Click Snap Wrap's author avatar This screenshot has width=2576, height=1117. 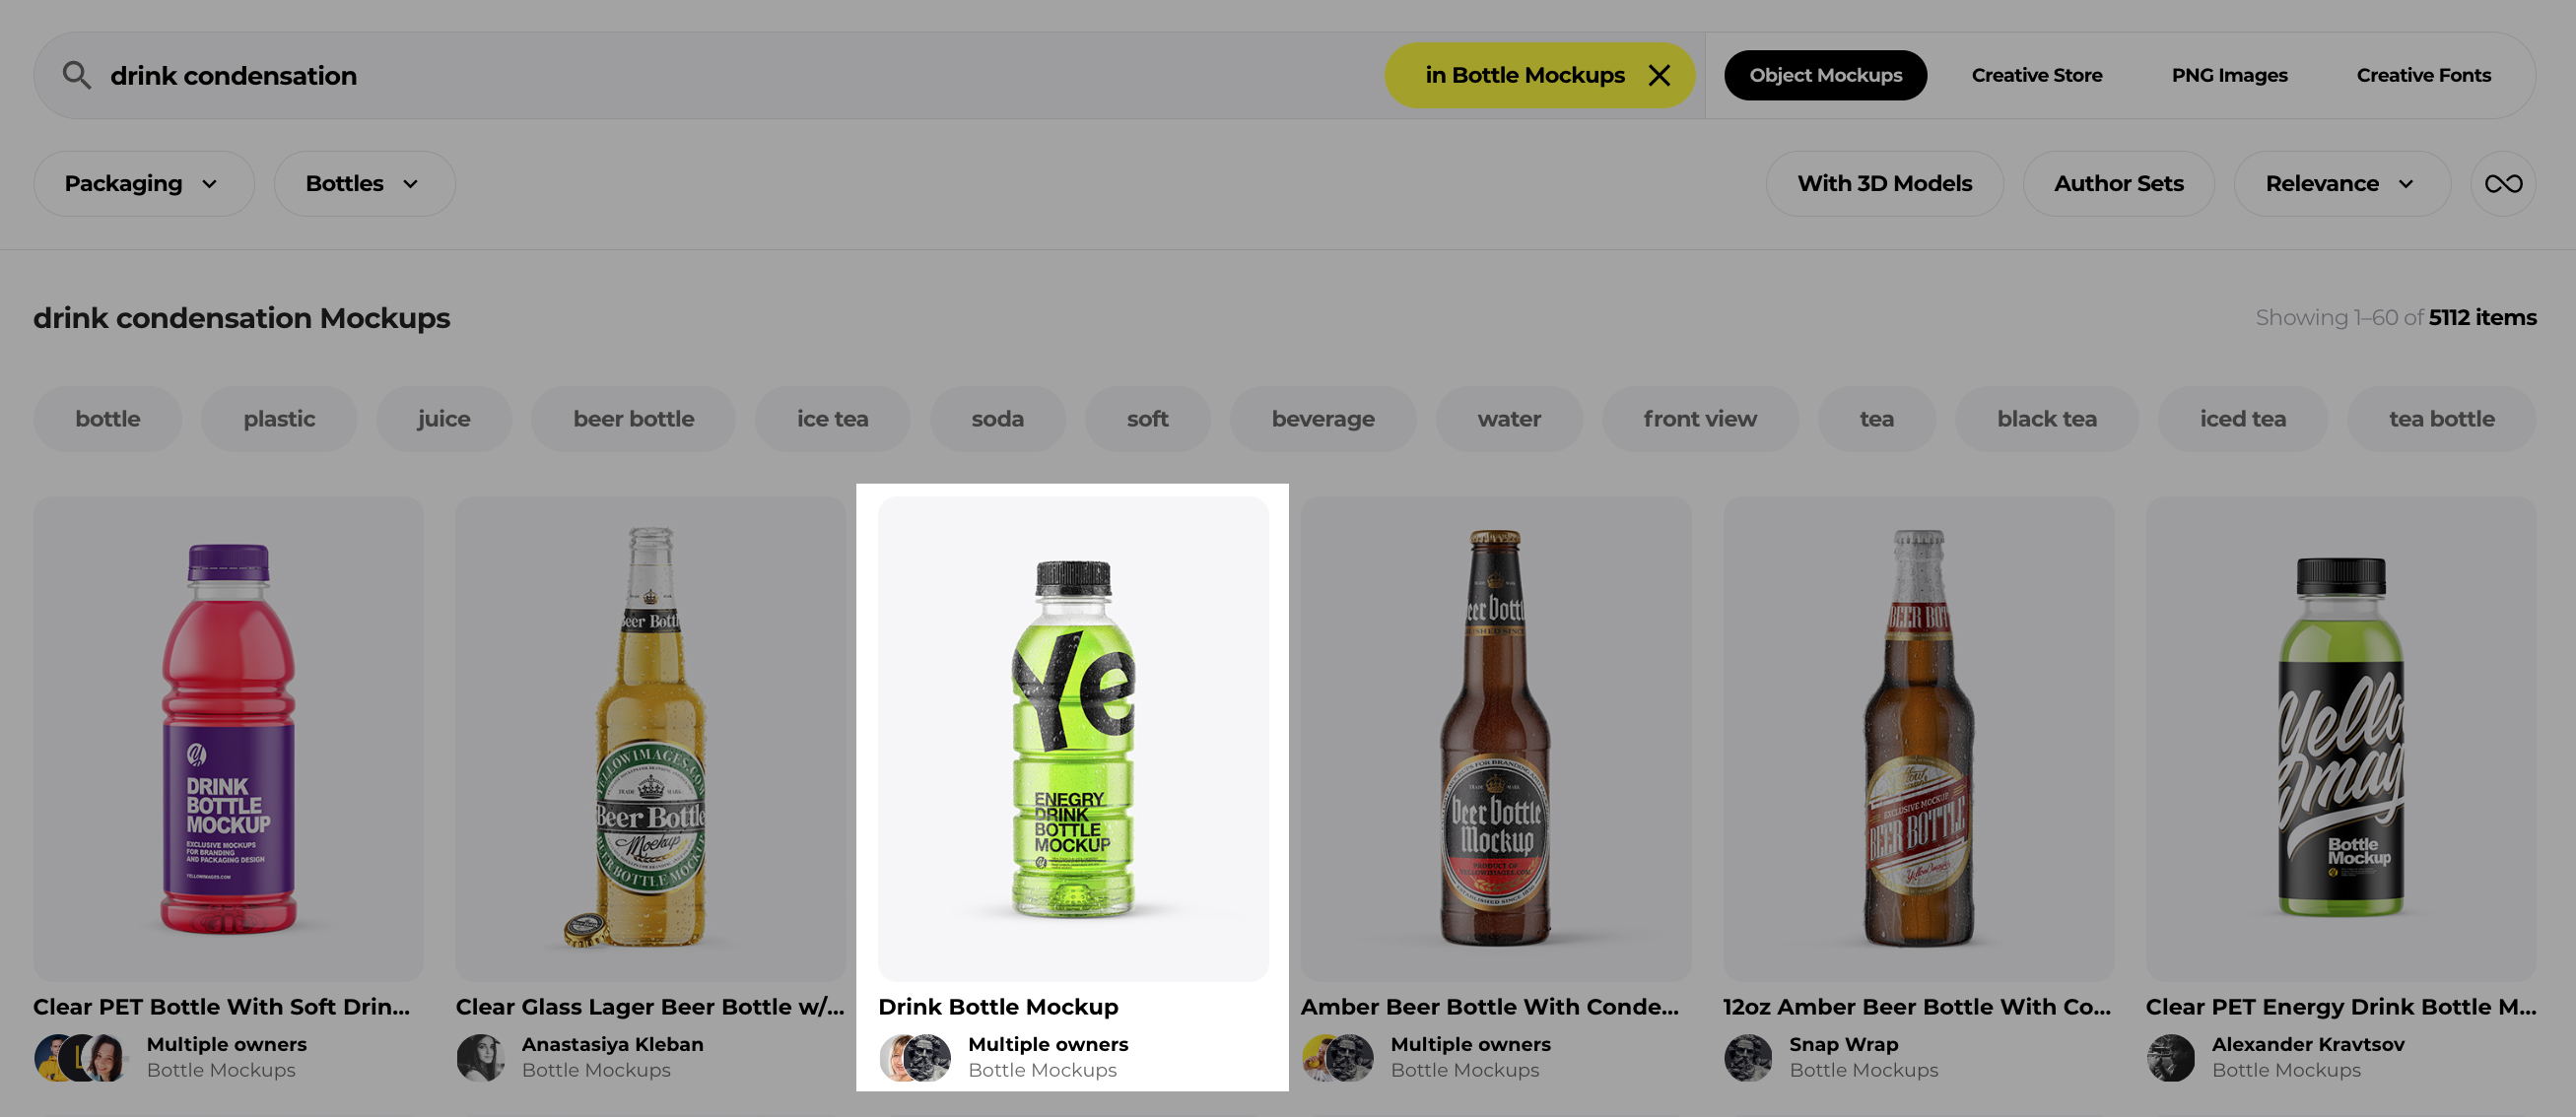tap(1747, 1057)
